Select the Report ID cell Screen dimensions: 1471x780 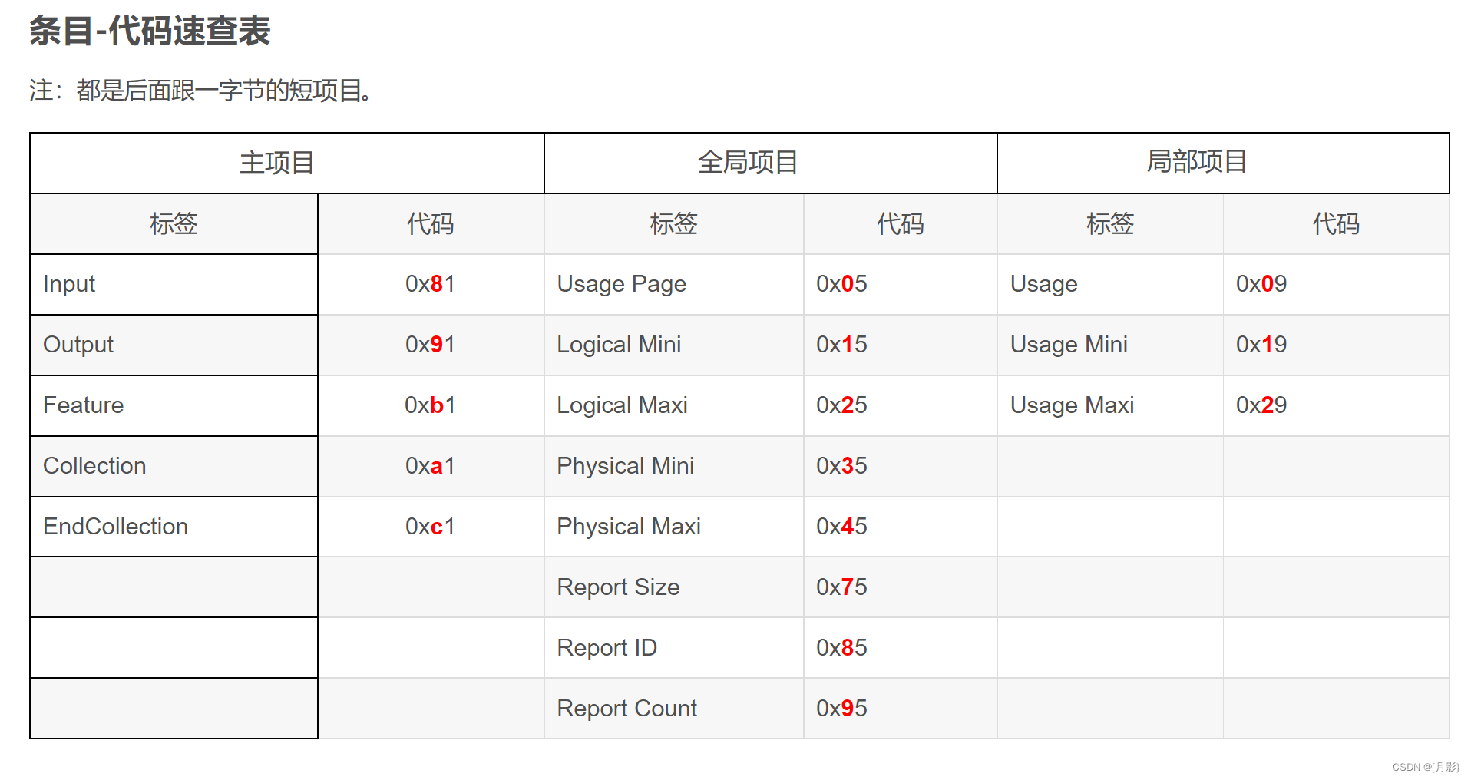(x=673, y=648)
